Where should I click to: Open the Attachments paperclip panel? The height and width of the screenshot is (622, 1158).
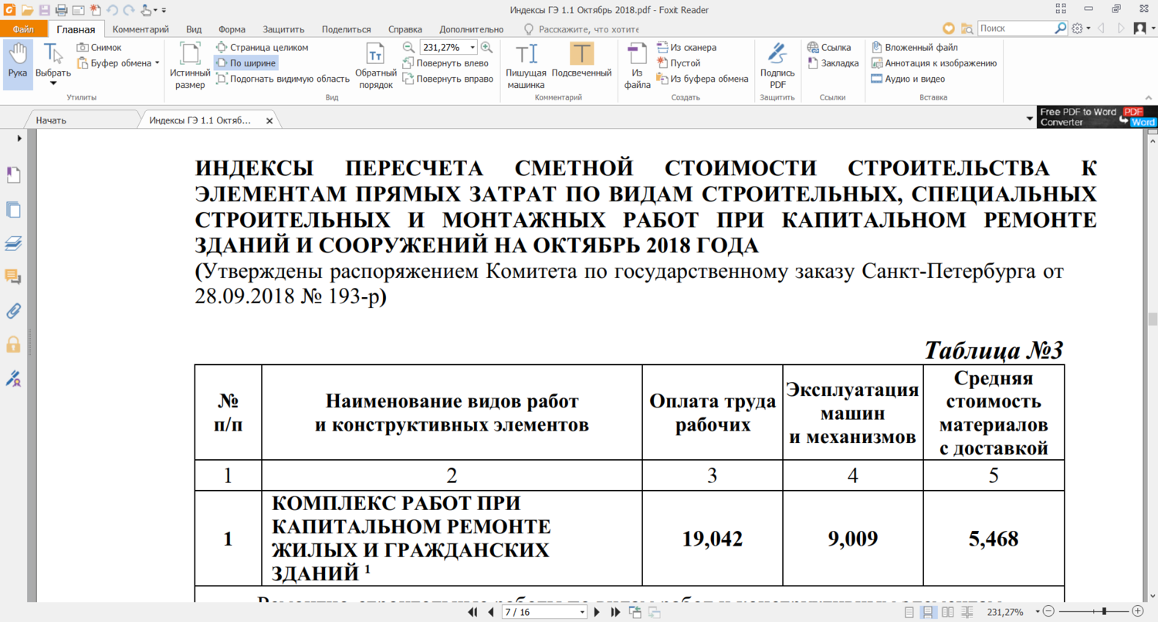click(13, 311)
